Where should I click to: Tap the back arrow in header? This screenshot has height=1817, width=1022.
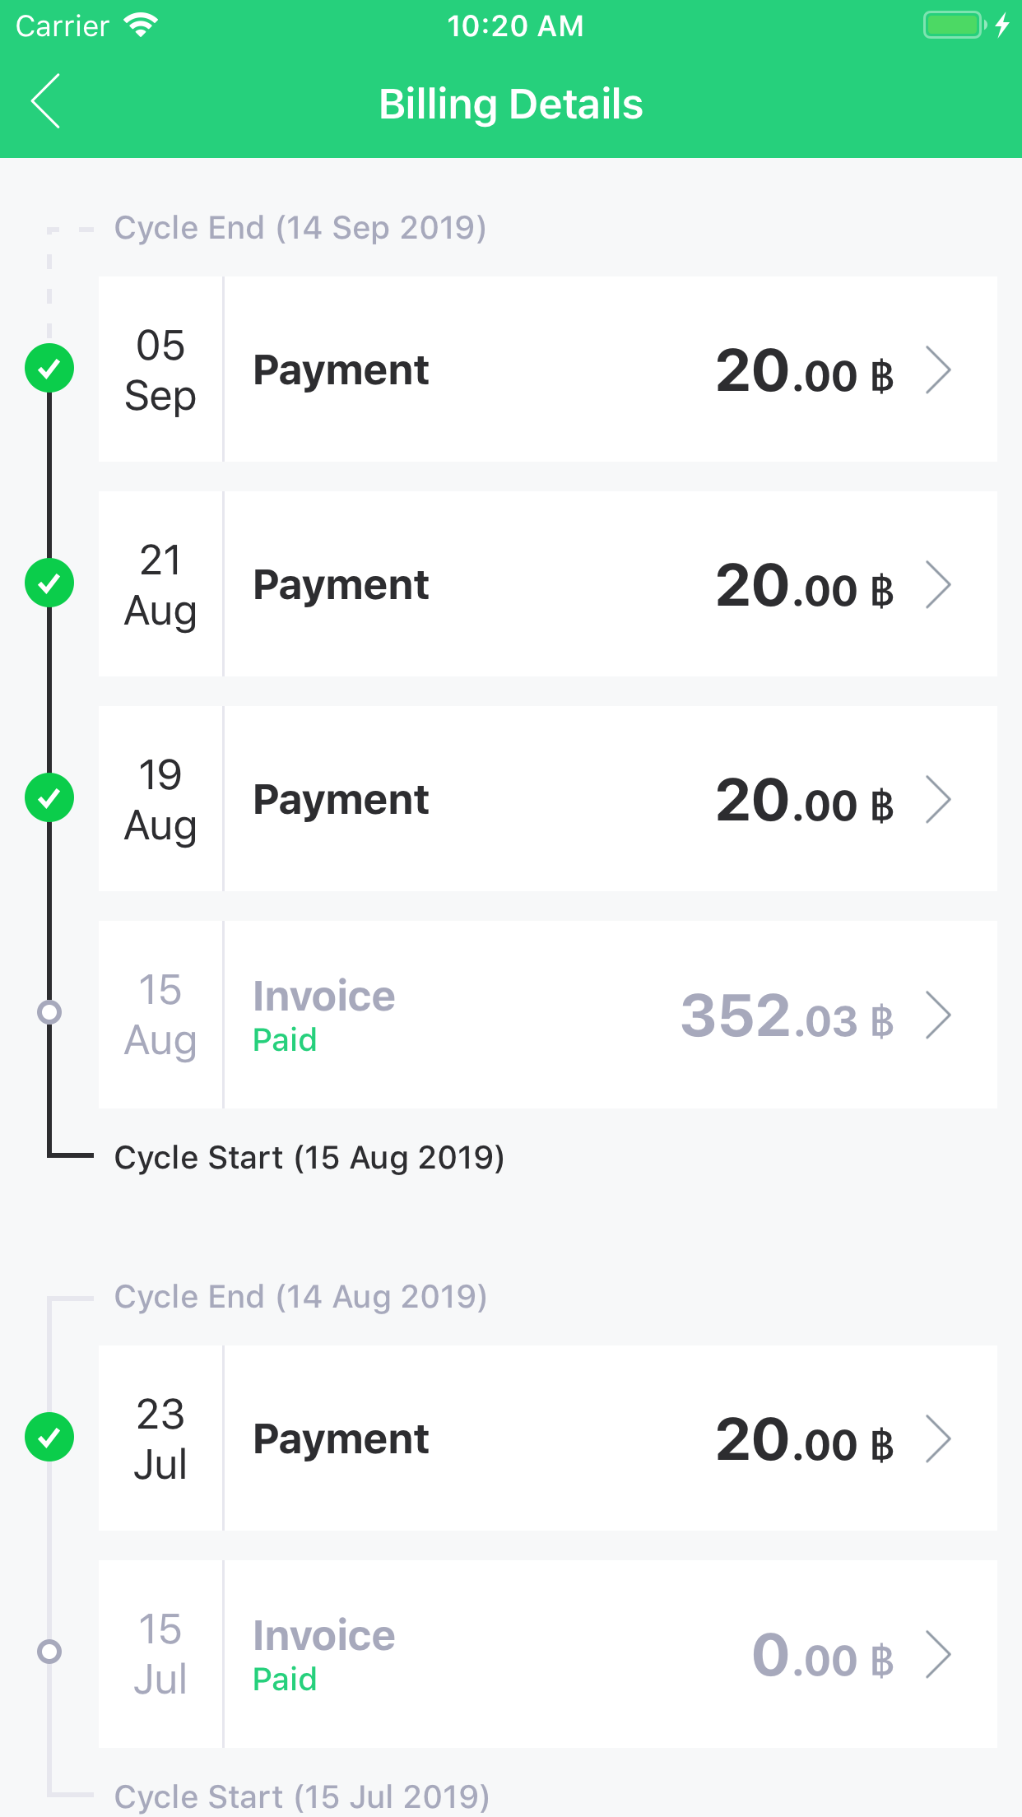click(x=46, y=101)
